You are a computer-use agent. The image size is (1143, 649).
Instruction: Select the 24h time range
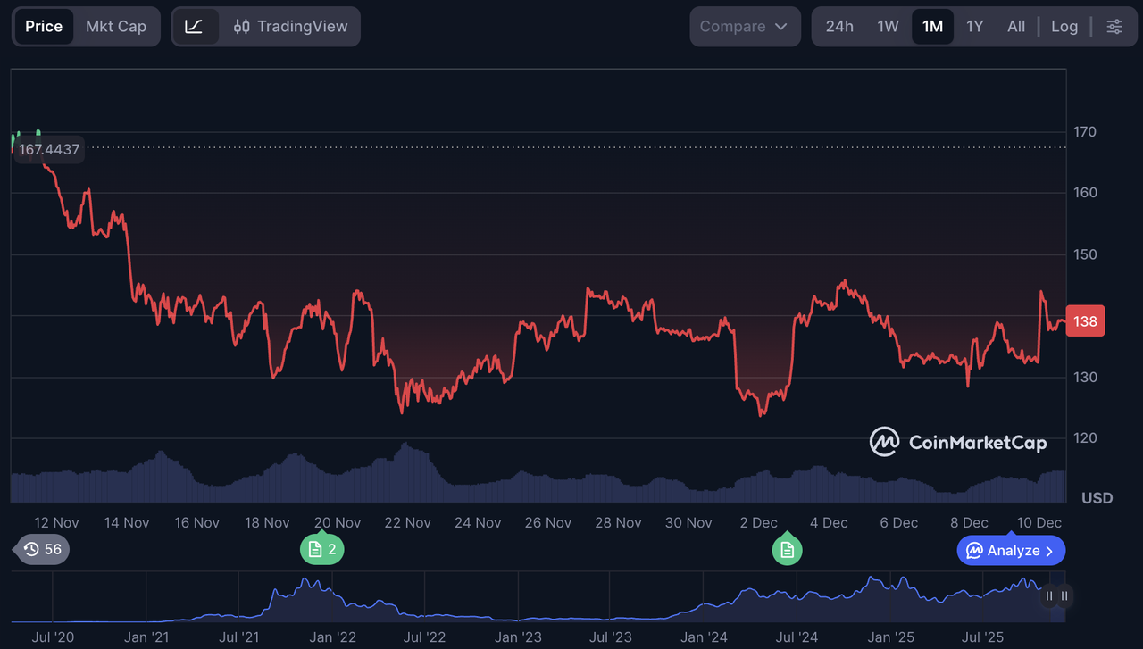(x=839, y=27)
